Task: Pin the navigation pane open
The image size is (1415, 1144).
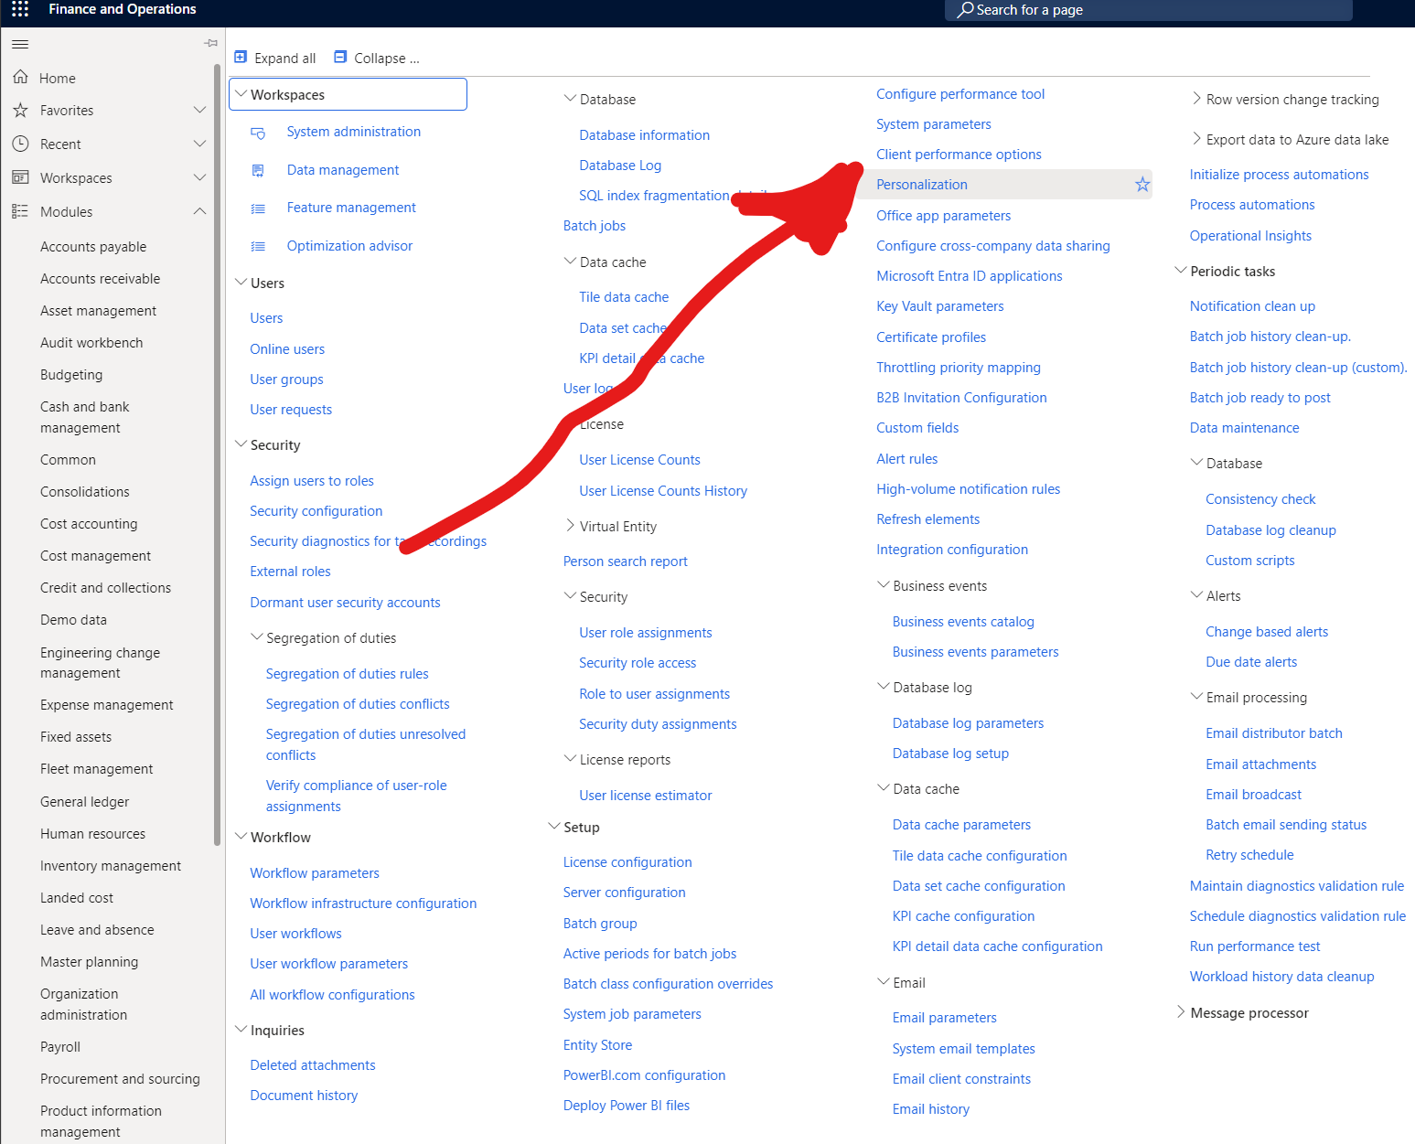Action: 210,42
